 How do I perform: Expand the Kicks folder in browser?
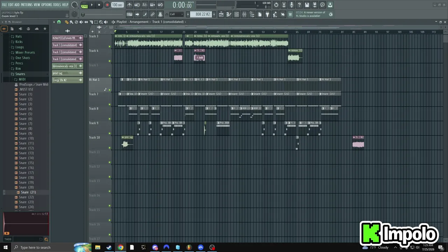[x=19, y=42]
